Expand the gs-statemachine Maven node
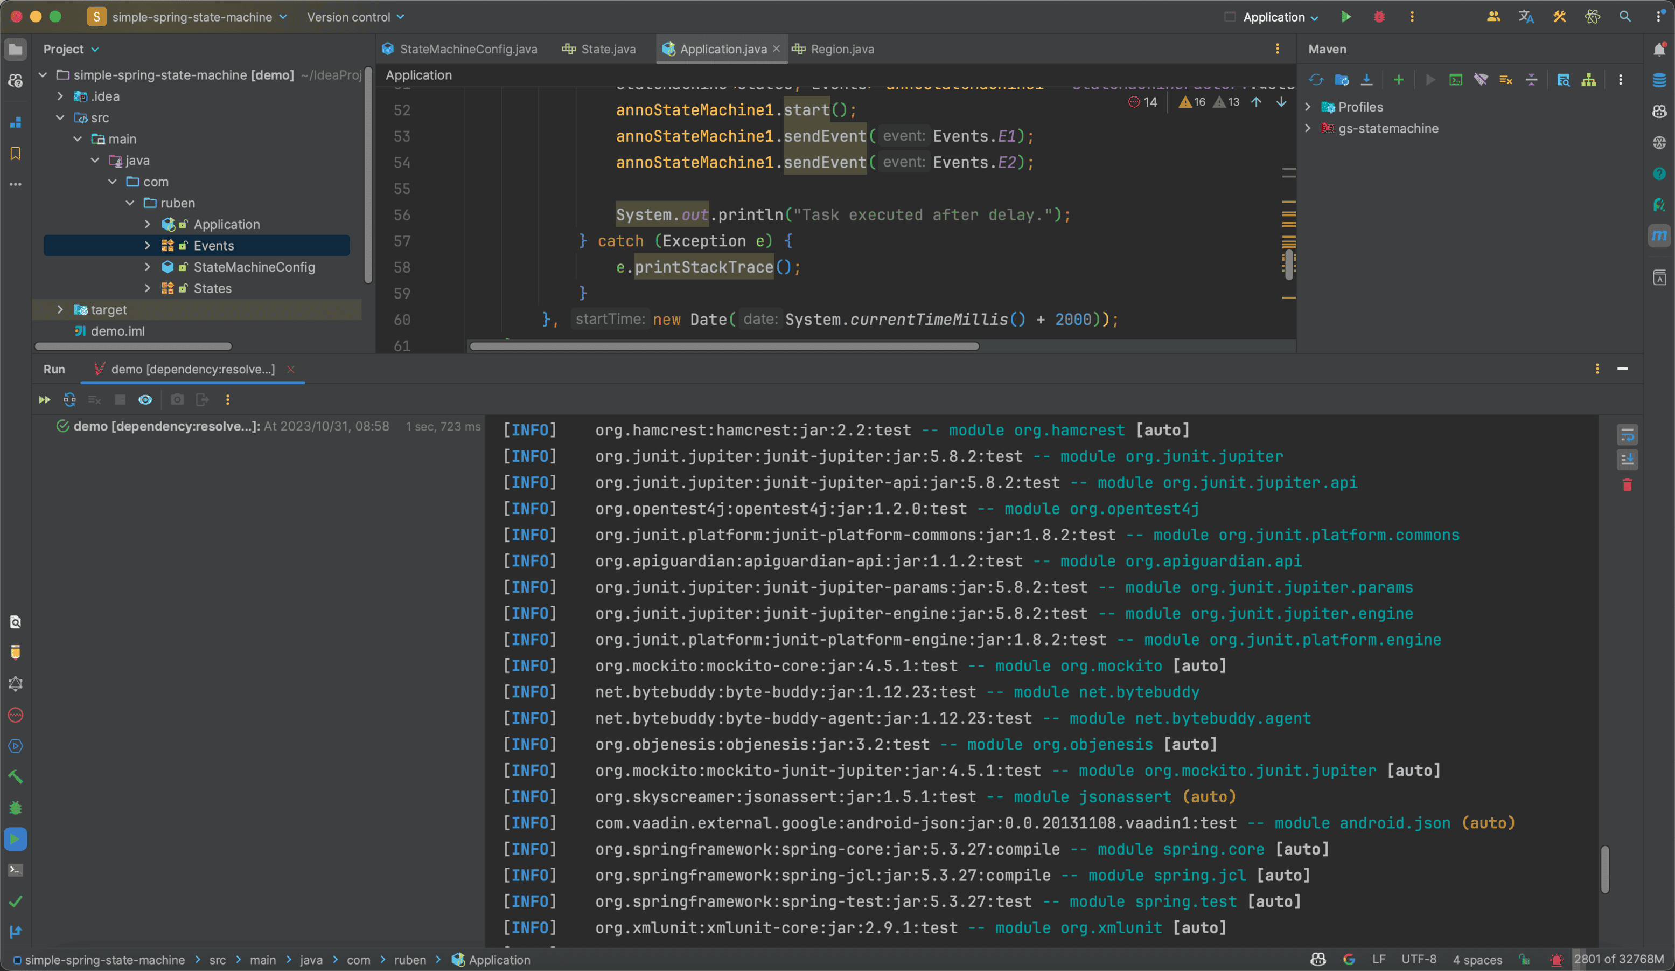The image size is (1675, 971). tap(1308, 128)
